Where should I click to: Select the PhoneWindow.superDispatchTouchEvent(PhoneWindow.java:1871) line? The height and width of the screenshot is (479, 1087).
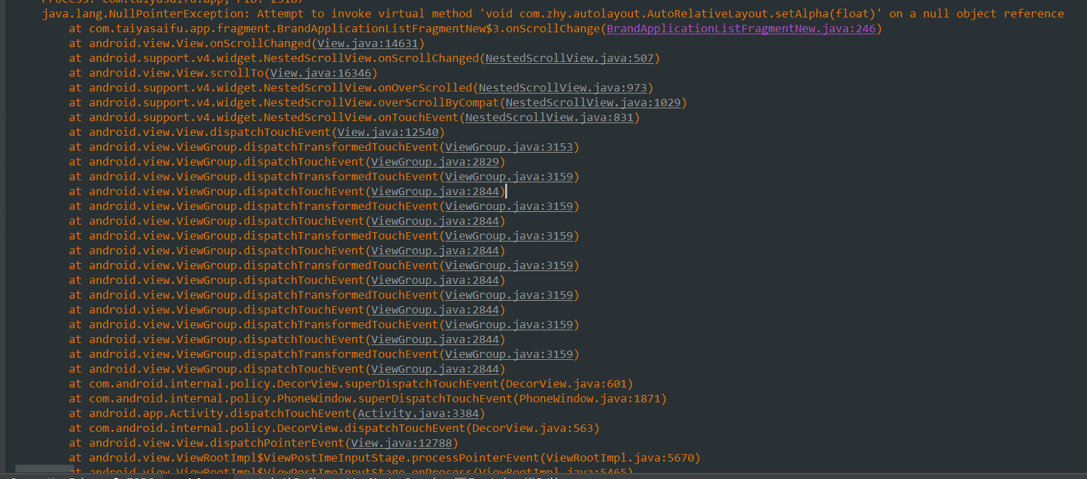(368, 399)
